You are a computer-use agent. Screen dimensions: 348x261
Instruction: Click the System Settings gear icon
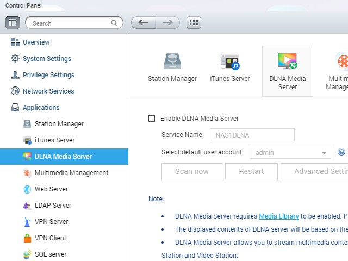coord(15,58)
